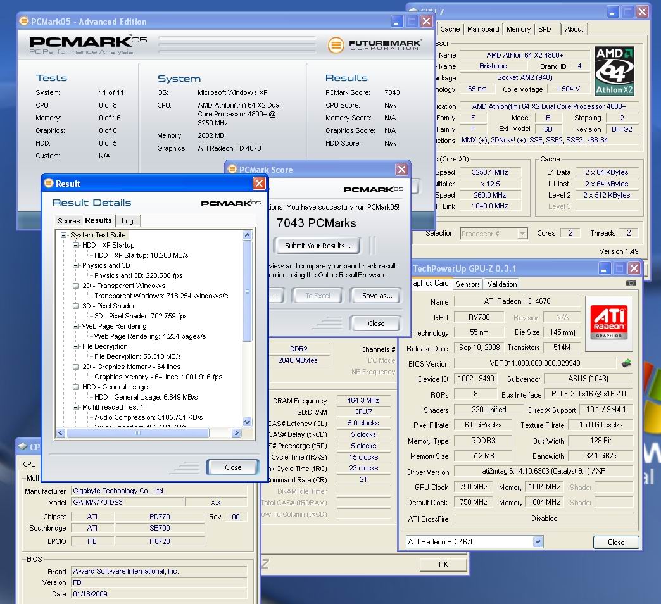Minimize the PCMark05 Advanced Edition window

tap(396, 21)
